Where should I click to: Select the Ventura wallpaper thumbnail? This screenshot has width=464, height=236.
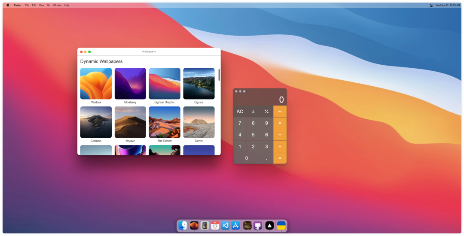(96, 84)
